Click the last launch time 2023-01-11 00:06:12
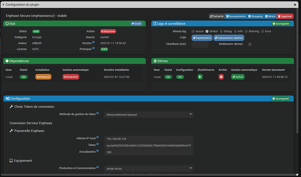Screen dimensions: 301x177 click(275, 77)
